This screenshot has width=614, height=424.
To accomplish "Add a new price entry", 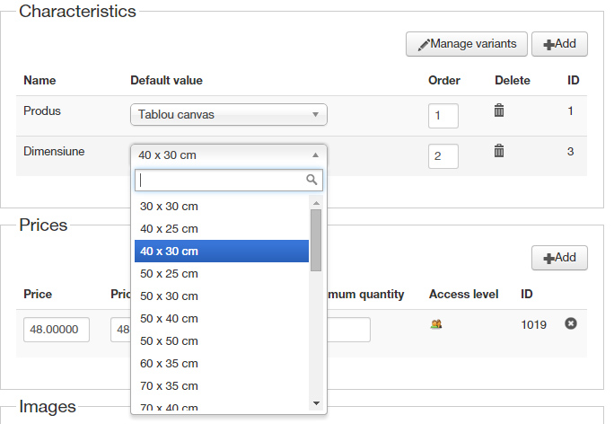I will tap(559, 258).
